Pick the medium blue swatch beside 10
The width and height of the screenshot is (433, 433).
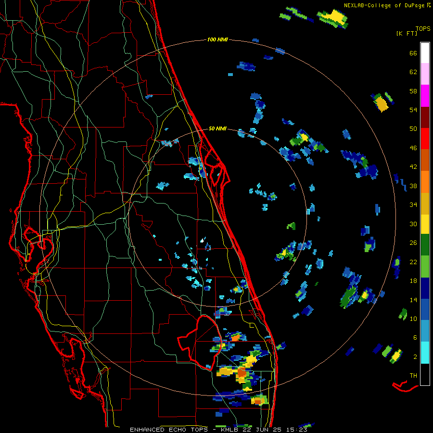tap(425, 309)
